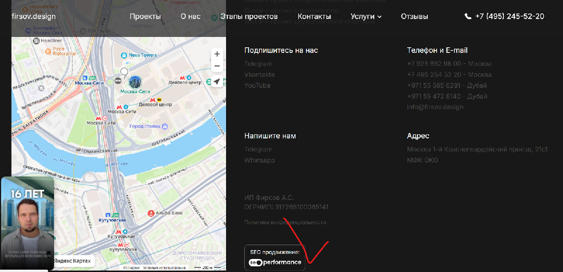Screen dimensions: 563x272
Task: Click the info@firsov.design email link
Action: tap(435, 107)
